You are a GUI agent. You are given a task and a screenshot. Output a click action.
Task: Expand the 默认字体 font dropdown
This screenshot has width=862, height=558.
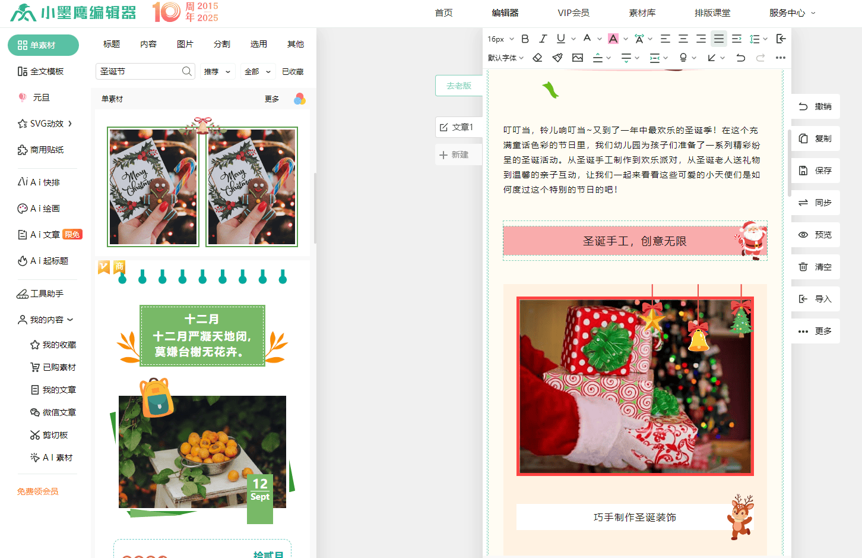pyautogui.click(x=506, y=58)
